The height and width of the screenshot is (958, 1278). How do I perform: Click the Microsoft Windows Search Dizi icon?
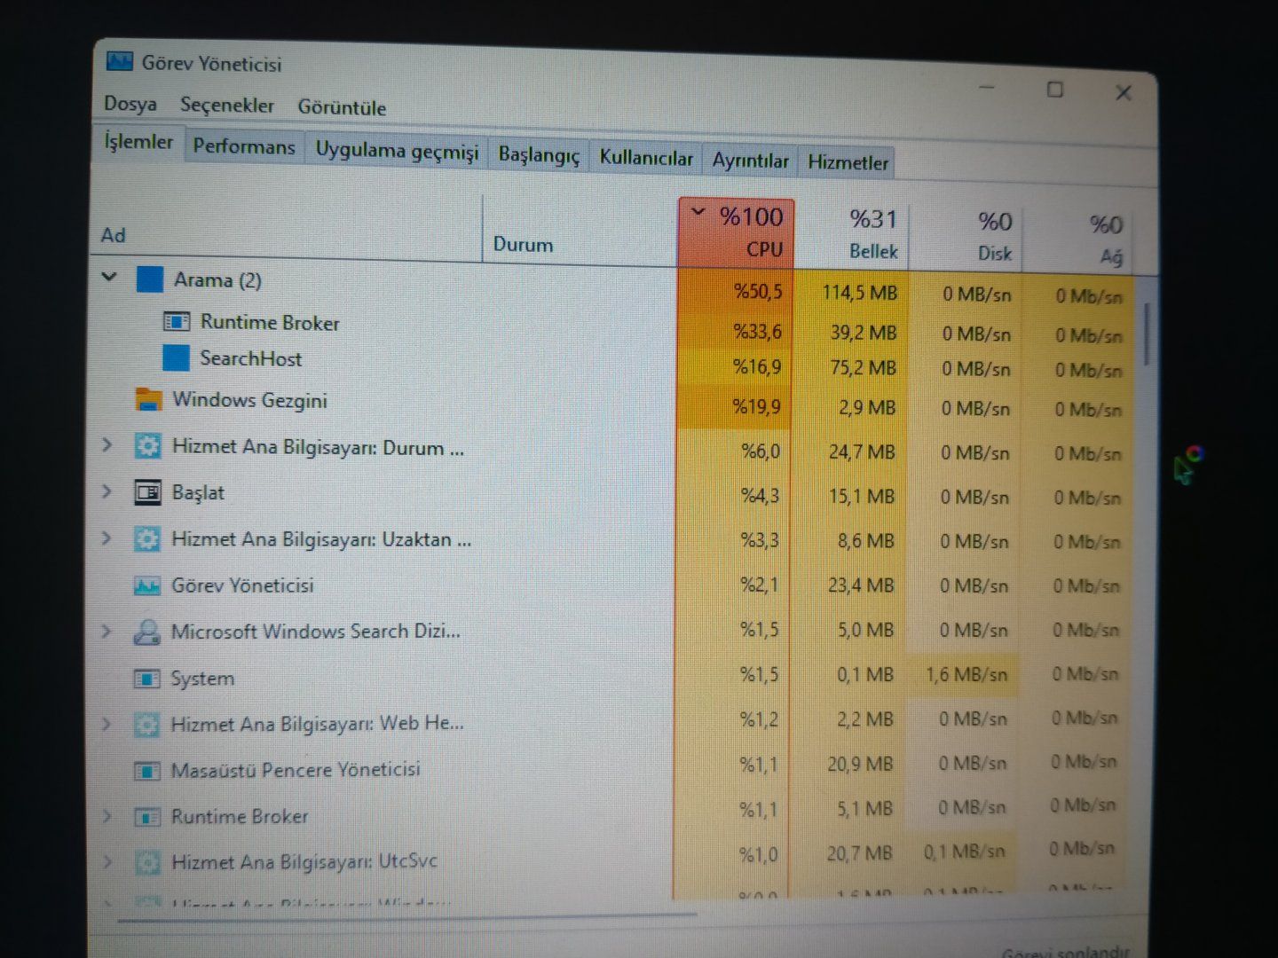coord(146,632)
